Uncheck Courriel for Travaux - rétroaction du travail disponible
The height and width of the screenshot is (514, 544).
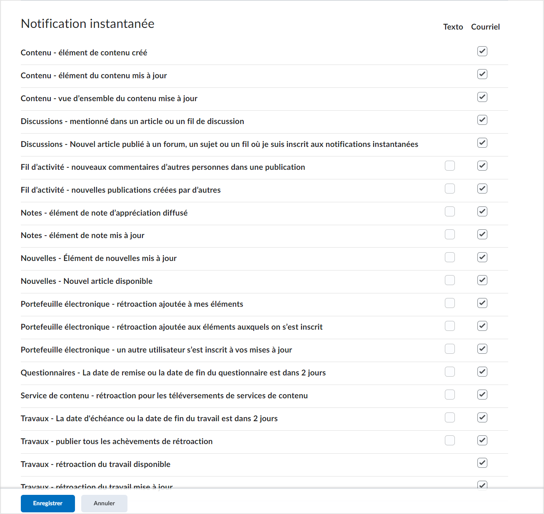[x=482, y=462]
